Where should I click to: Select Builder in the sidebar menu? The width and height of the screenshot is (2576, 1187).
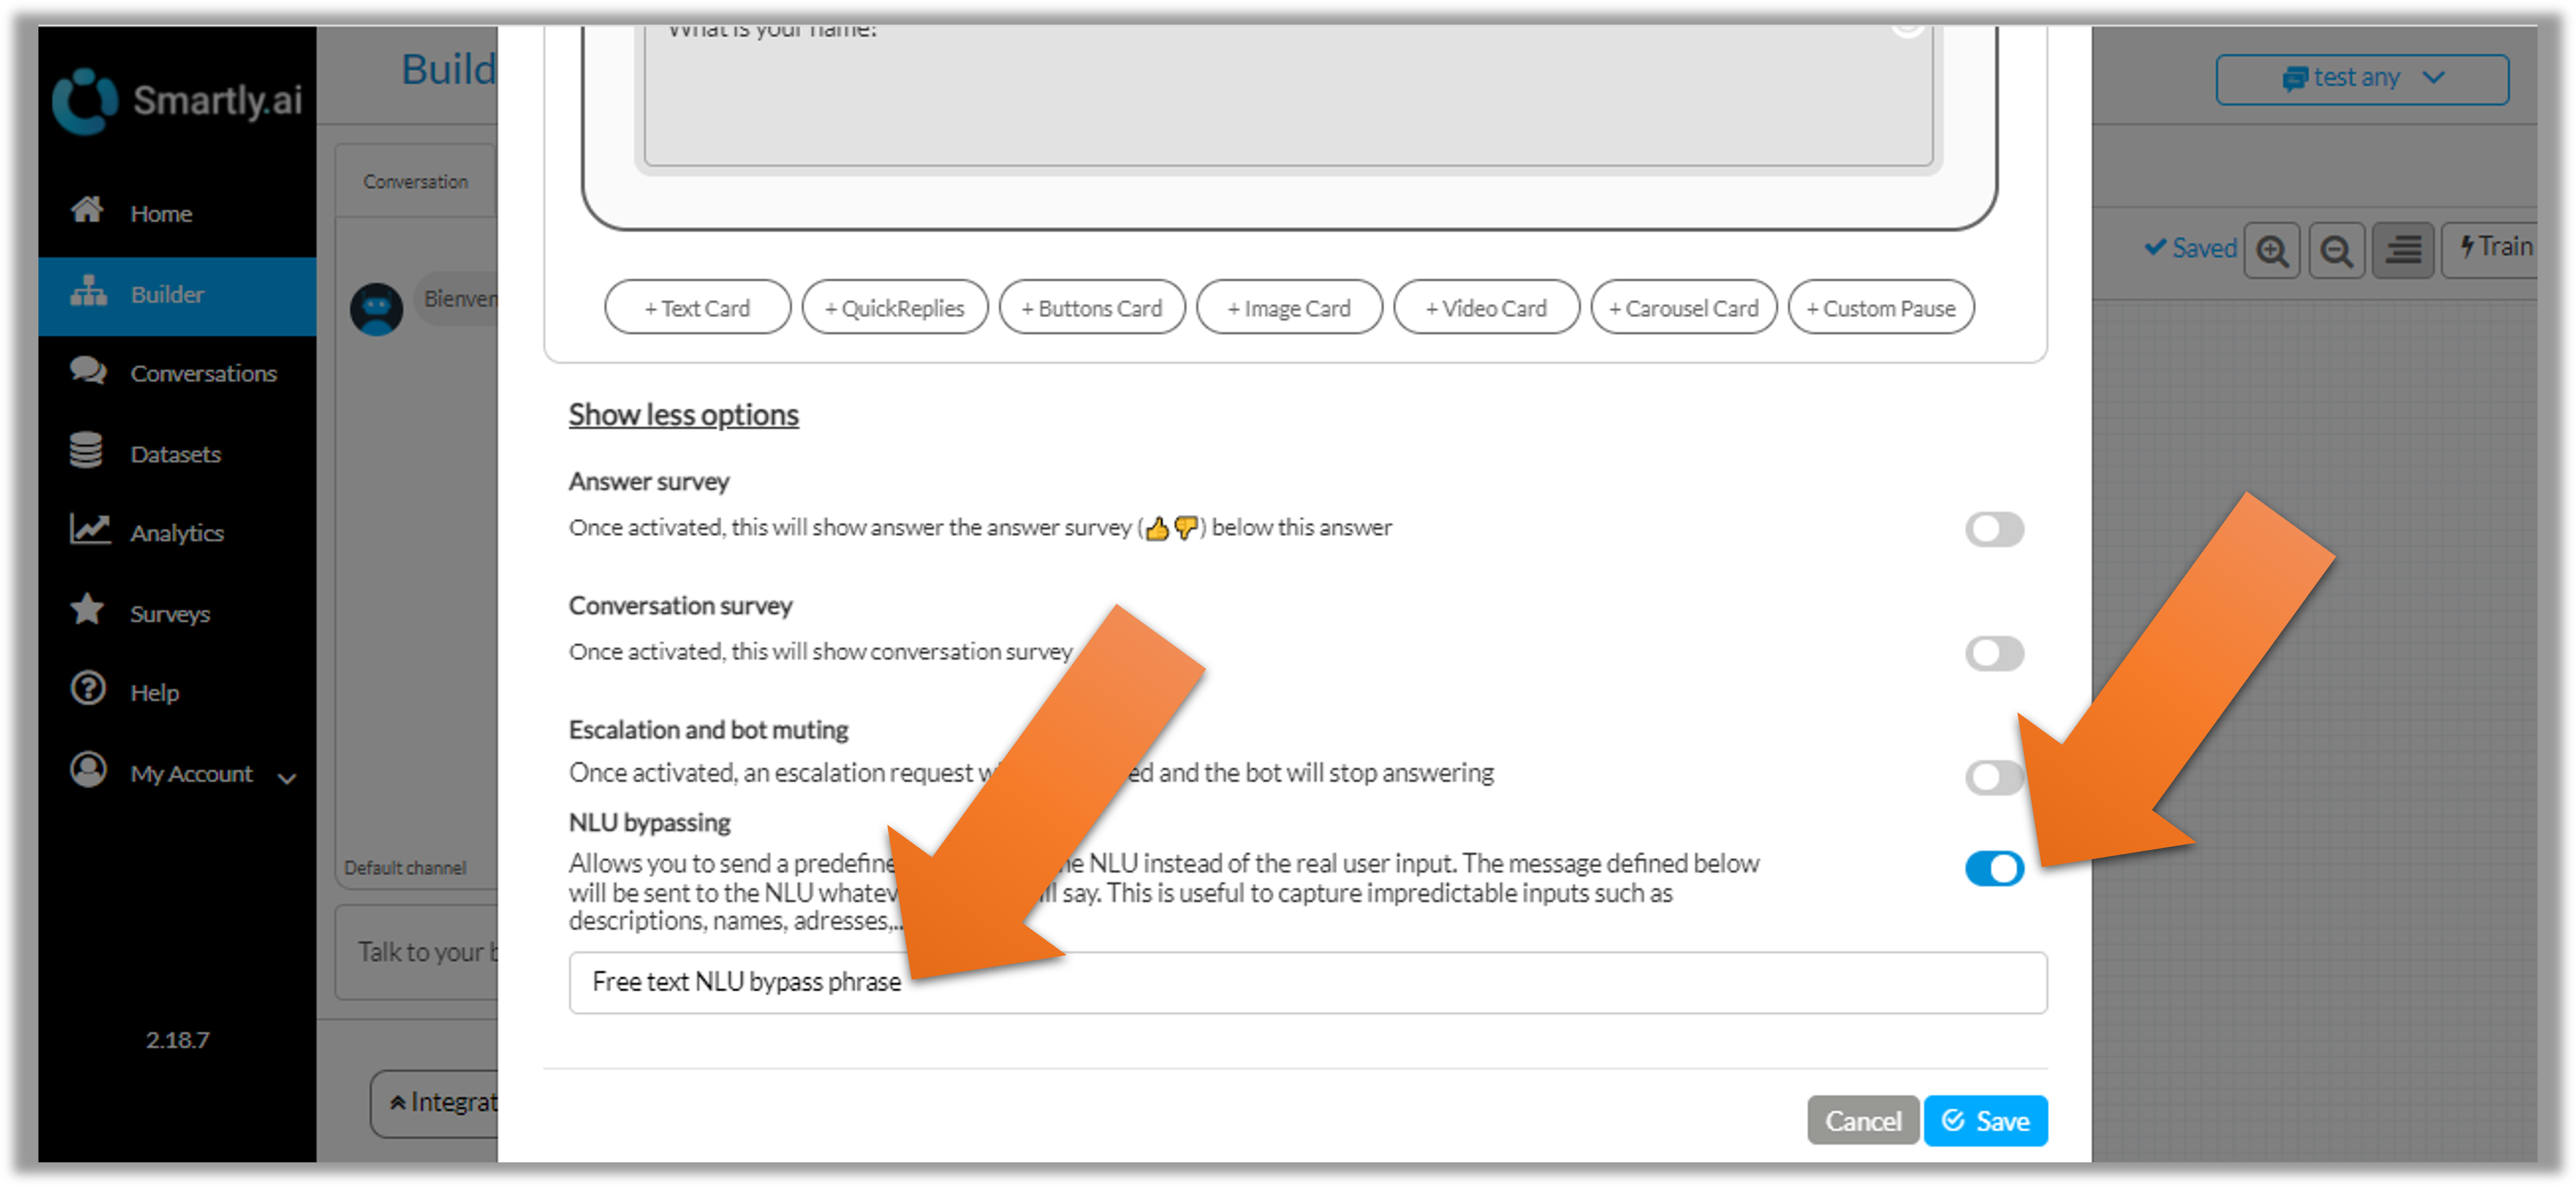pos(167,295)
